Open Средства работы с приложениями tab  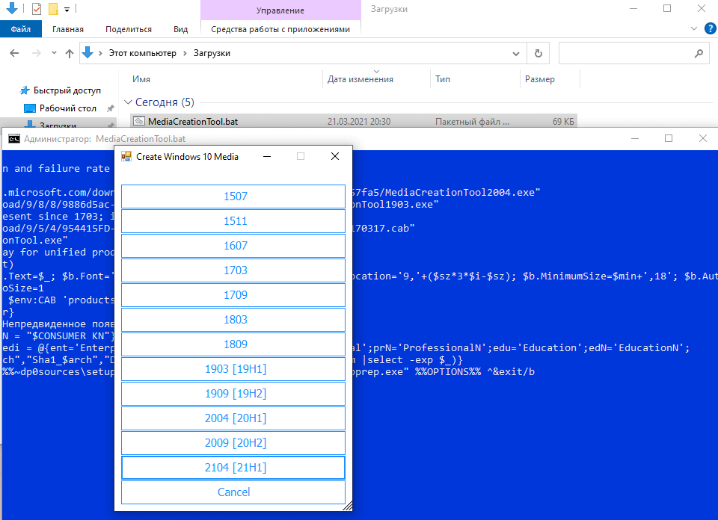[280, 29]
